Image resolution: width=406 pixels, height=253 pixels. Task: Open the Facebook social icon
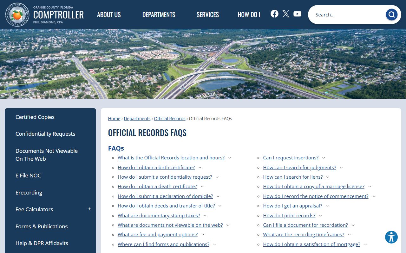click(x=274, y=14)
